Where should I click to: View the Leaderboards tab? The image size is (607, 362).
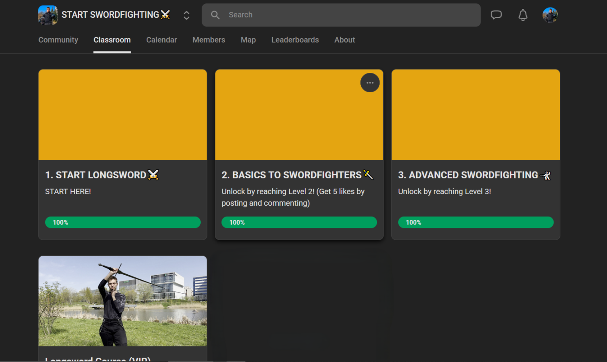pyautogui.click(x=295, y=40)
